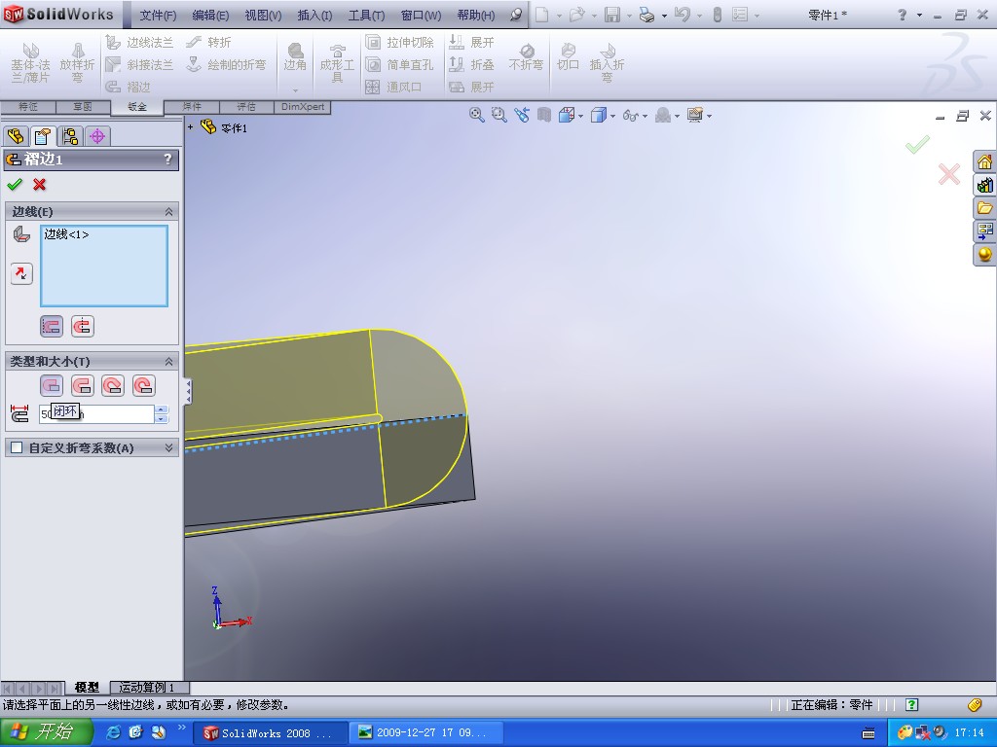Click the 边线法兰 tool
Image resolution: width=997 pixels, height=747 pixels.
[x=140, y=43]
